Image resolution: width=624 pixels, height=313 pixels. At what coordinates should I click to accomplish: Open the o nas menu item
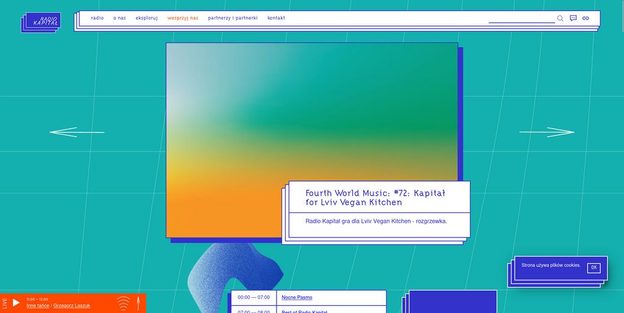click(x=119, y=18)
